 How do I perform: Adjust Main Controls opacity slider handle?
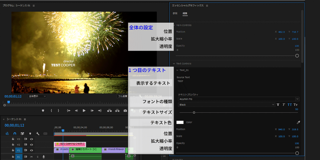pyautogui.click(x=297, y=56)
